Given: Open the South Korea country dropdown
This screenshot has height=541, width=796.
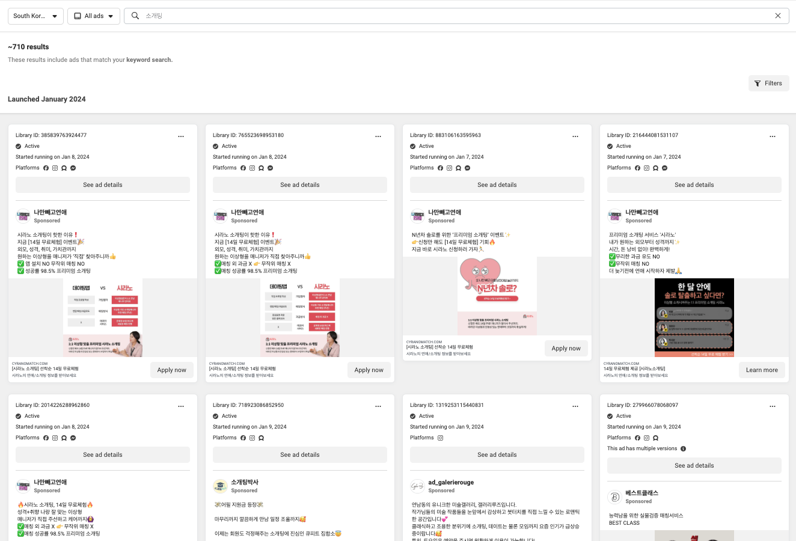Looking at the screenshot, I should coord(35,16).
